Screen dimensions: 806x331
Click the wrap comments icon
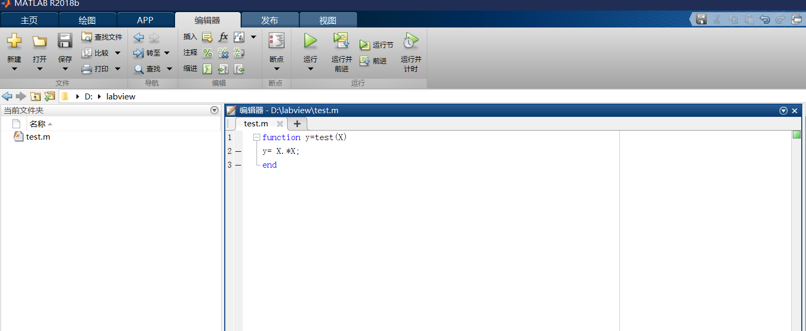click(x=239, y=53)
